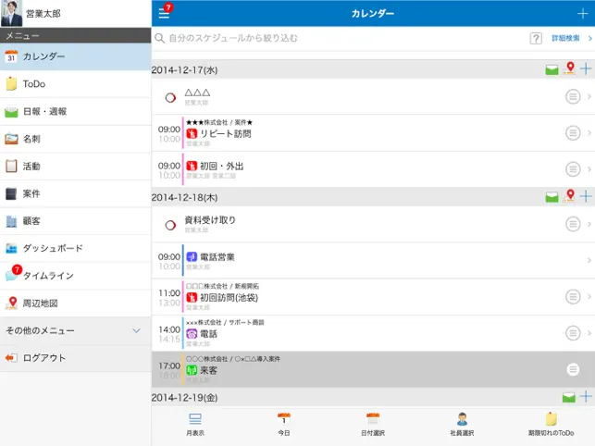Open the 電話営業 schedule entry

click(374, 260)
